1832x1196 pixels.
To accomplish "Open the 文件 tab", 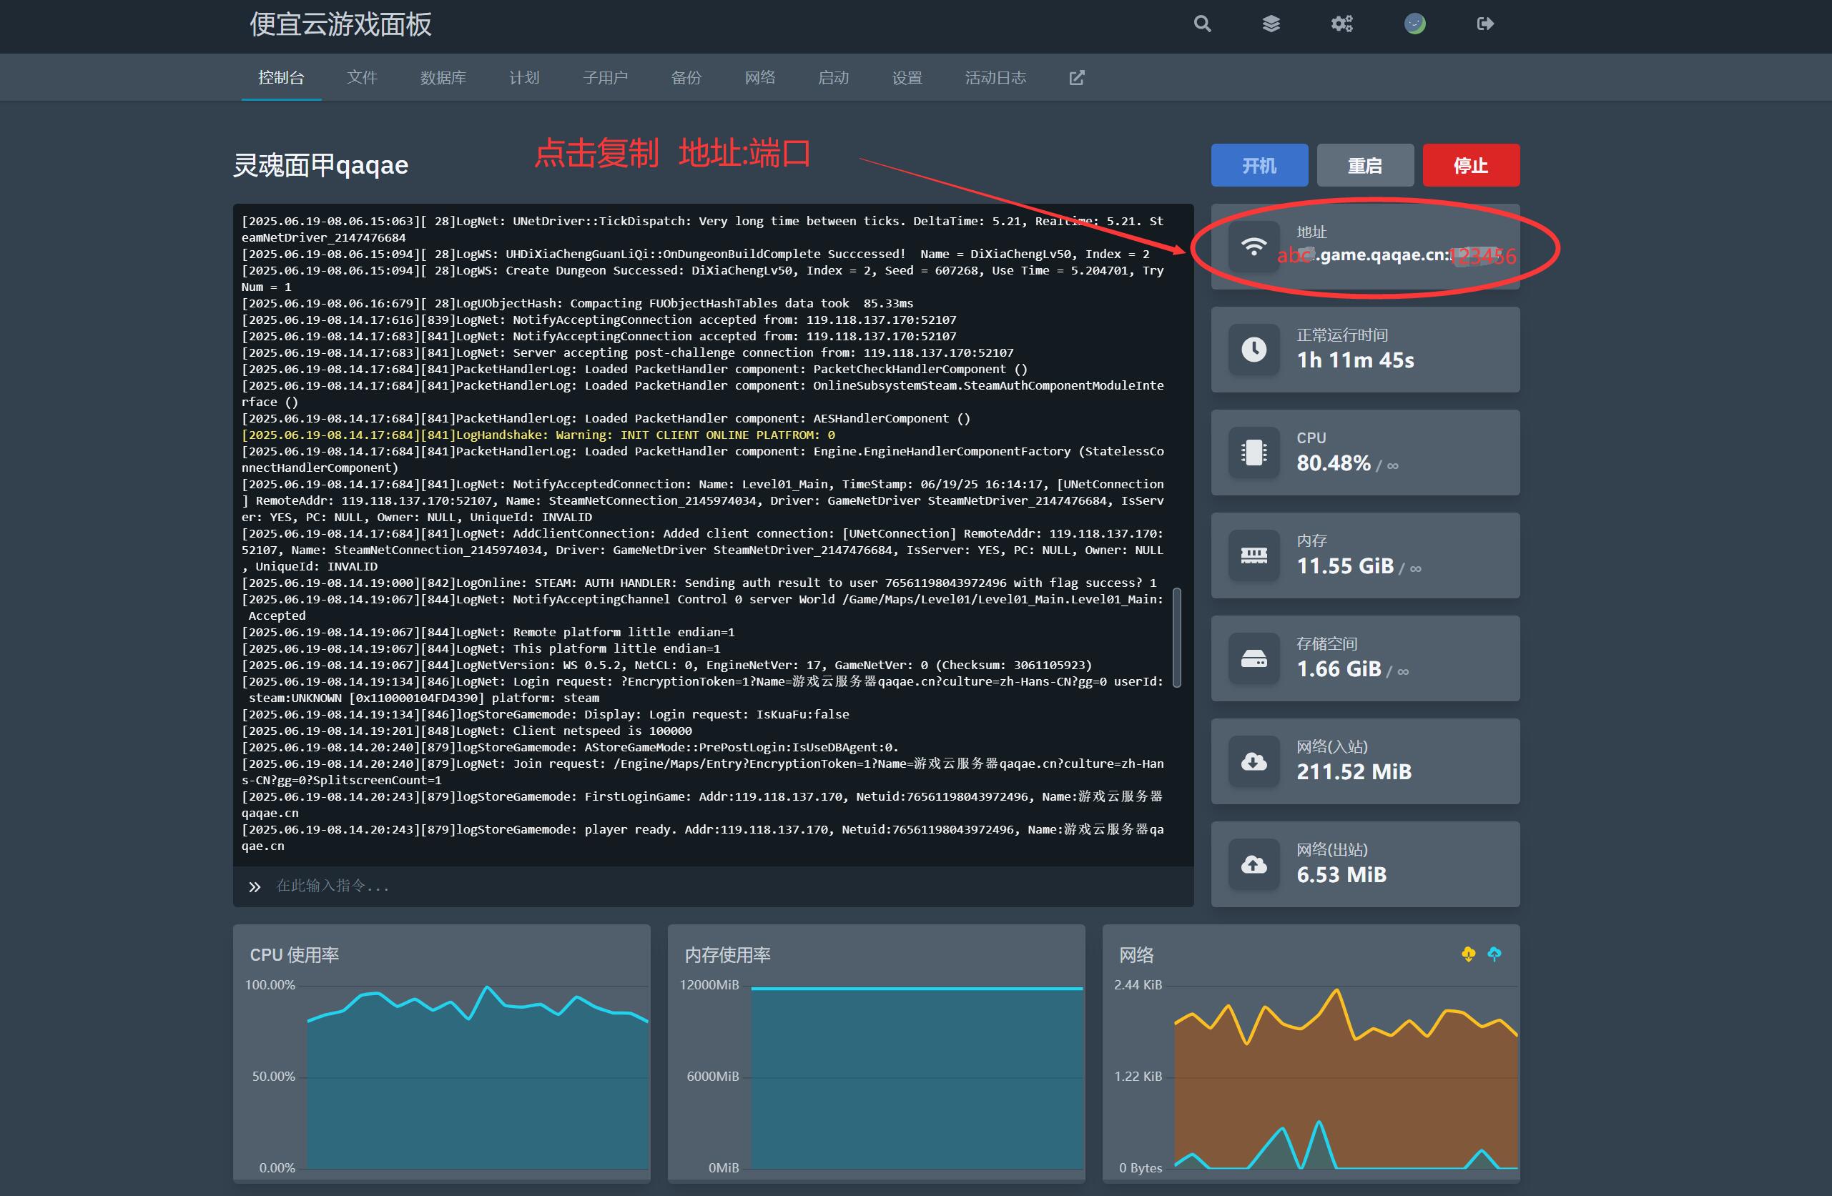I will pos(362,78).
